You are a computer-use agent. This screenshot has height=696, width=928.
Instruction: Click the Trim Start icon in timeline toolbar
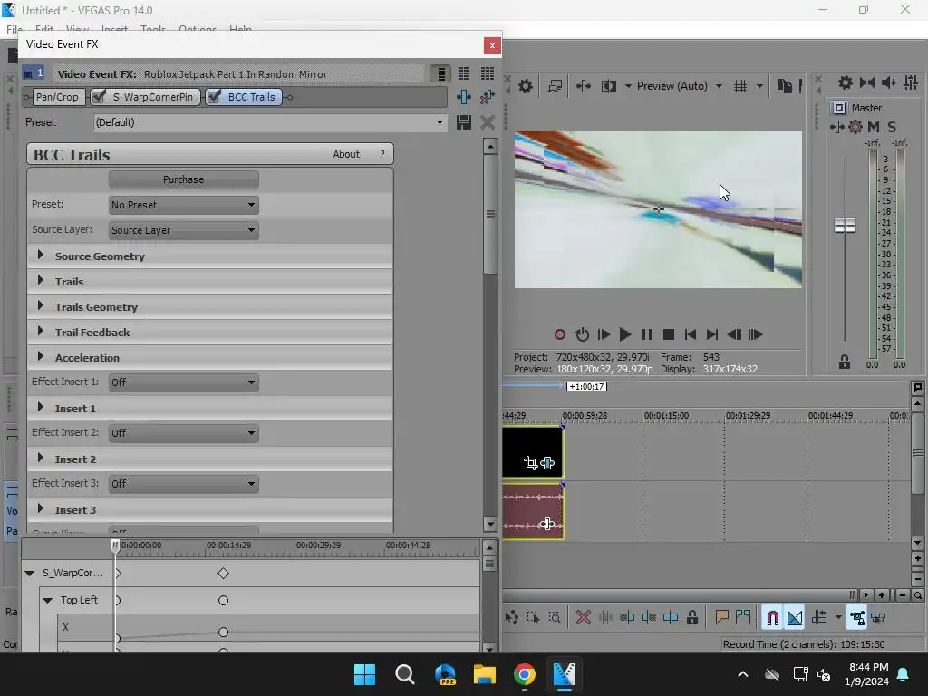[x=627, y=618]
